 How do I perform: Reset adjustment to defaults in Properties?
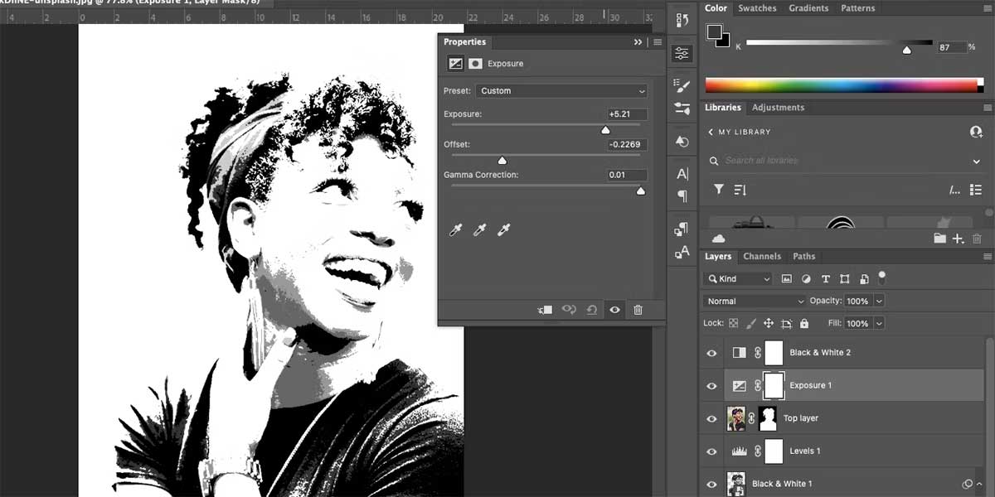[591, 310]
